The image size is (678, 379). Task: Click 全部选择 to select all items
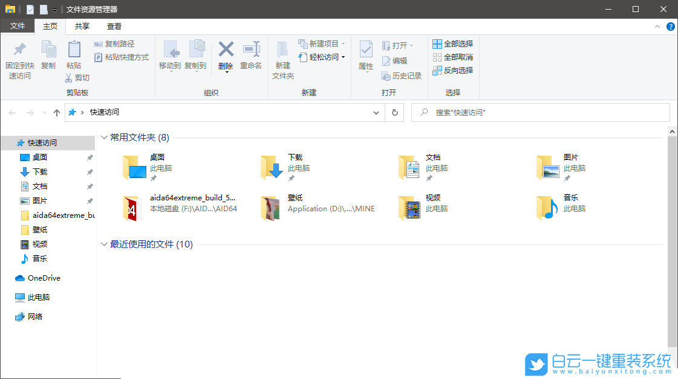point(453,43)
